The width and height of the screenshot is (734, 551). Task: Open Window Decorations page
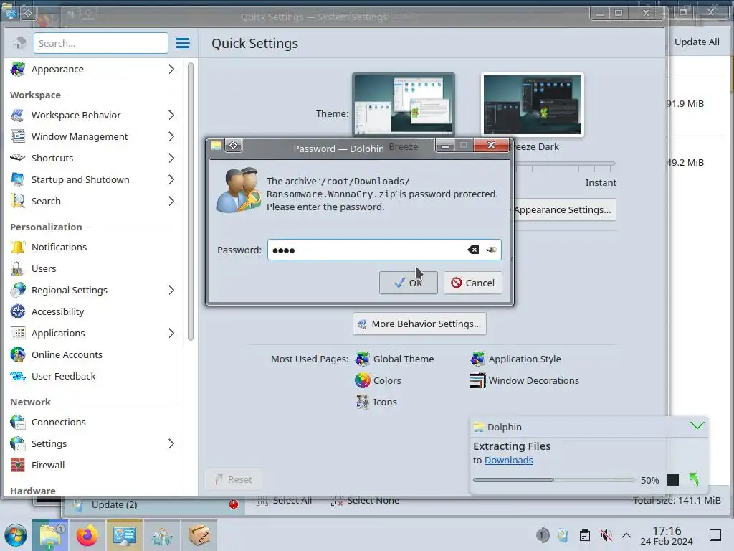[x=524, y=380]
